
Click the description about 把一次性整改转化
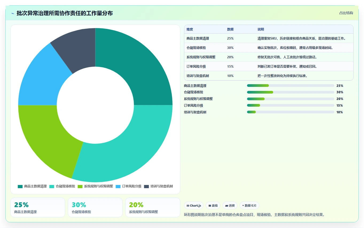pyautogui.click(x=283, y=76)
